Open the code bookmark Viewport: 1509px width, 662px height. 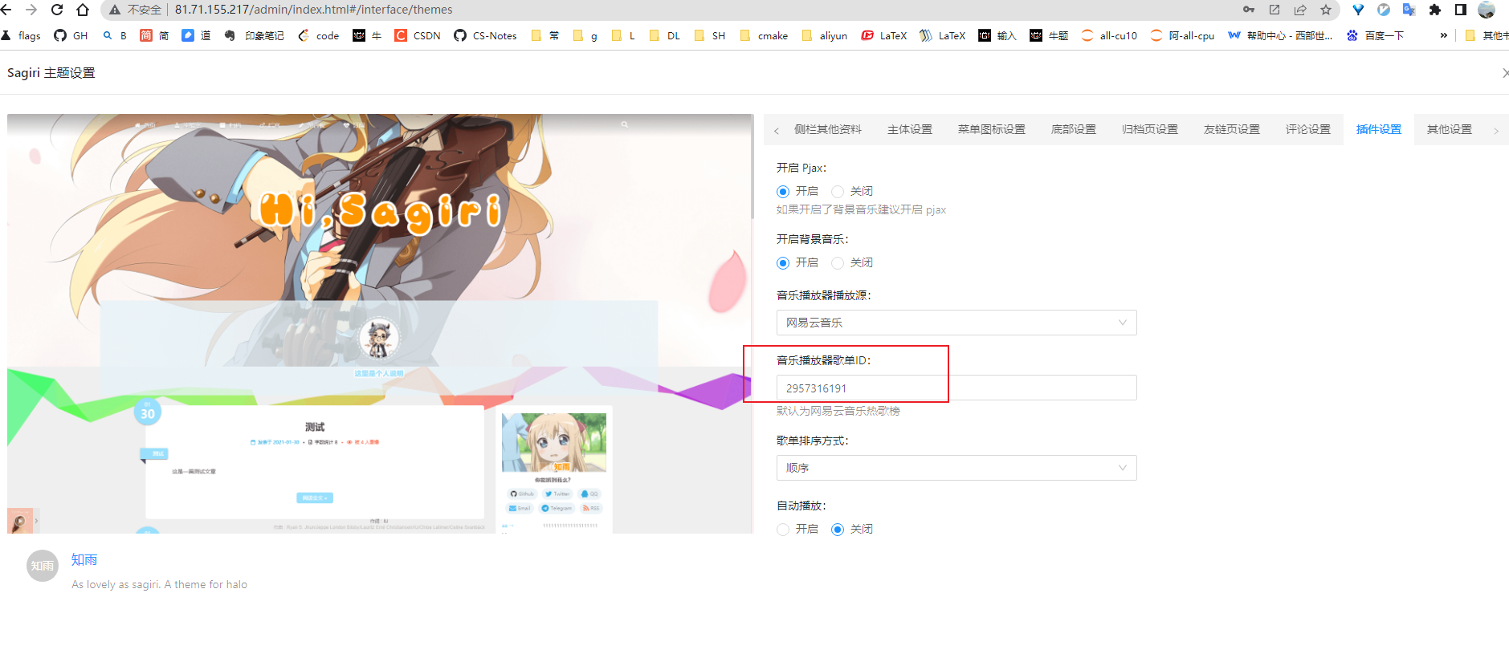coord(318,35)
